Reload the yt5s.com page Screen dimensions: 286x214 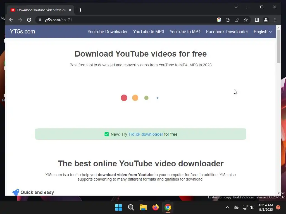click(x=29, y=20)
